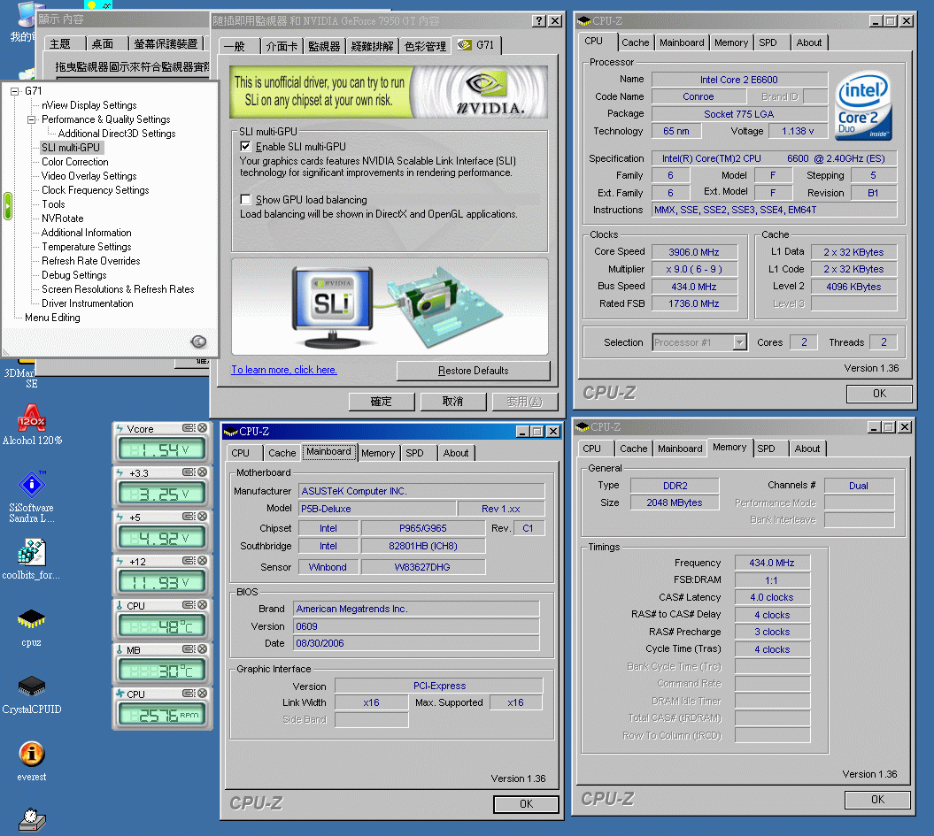This screenshot has height=836, width=934.
Task: Switch to the G71 tab
Action: click(476, 44)
